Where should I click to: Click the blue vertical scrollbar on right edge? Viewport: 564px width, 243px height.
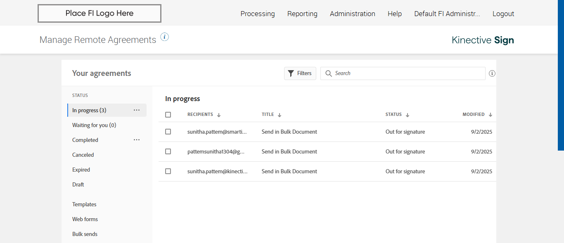pos(561,74)
